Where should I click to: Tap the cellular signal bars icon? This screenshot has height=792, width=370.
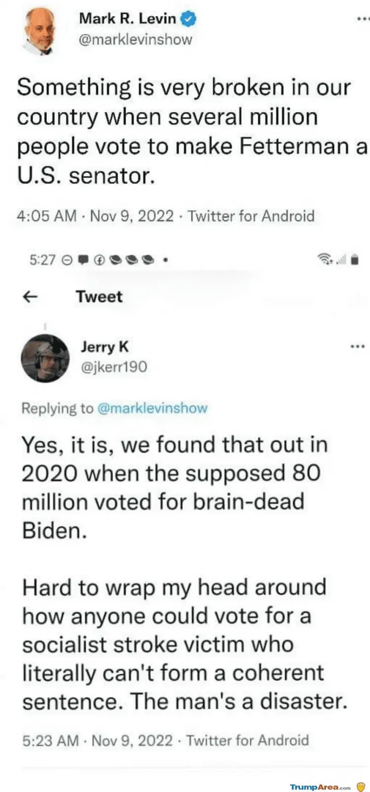tap(340, 259)
